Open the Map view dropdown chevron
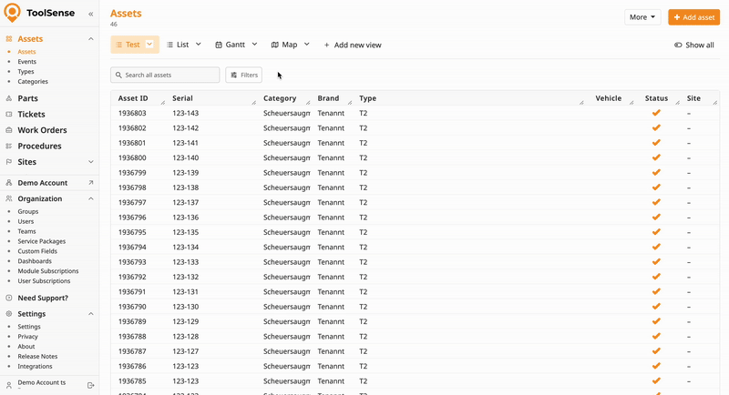The image size is (729, 395). point(306,45)
